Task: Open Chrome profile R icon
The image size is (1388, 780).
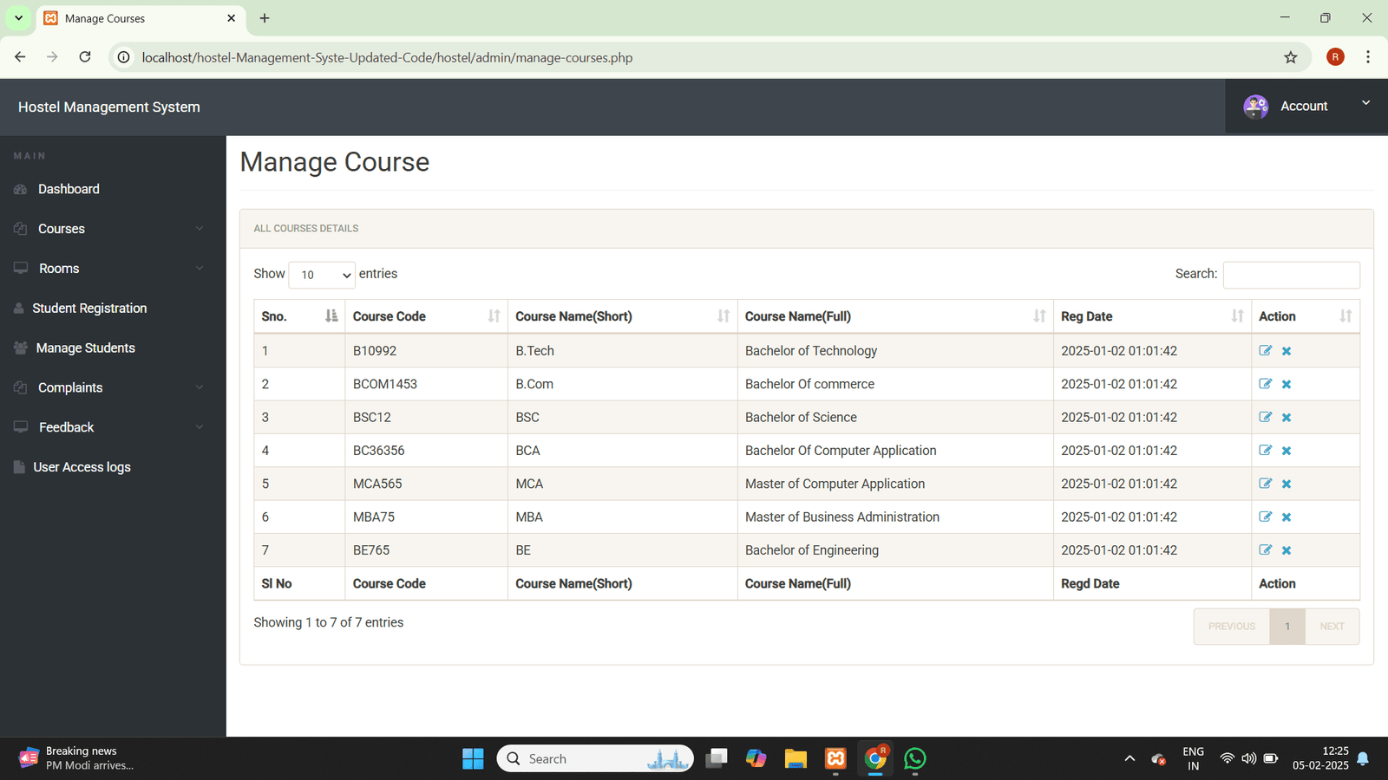Action: pyautogui.click(x=1335, y=57)
